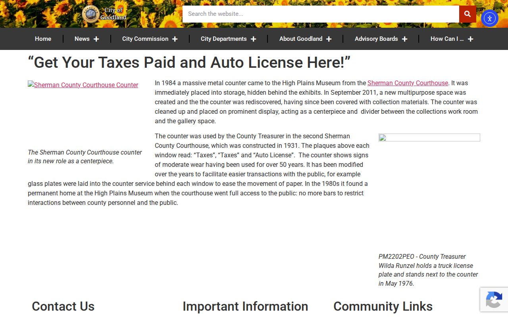Click the reCAPTCHA badge

coord(494,300)
